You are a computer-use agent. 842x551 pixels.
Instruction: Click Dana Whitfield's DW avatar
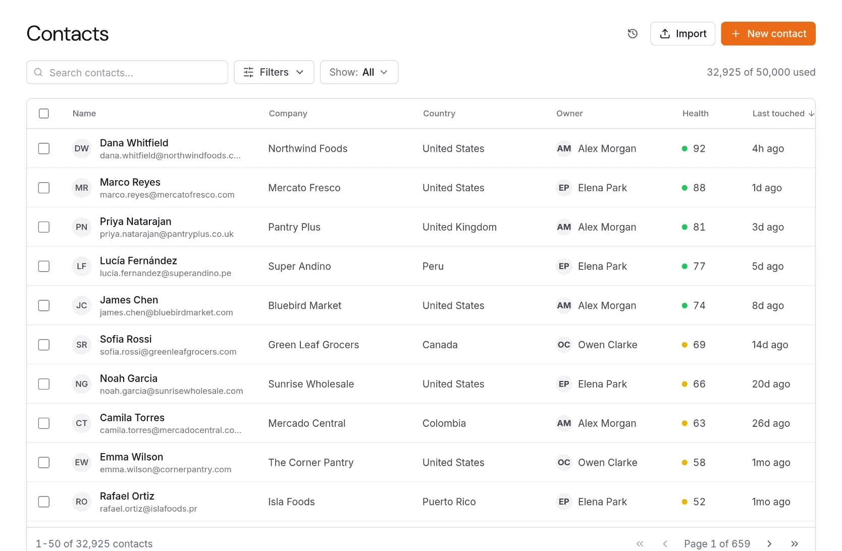(x=81, y=148)
